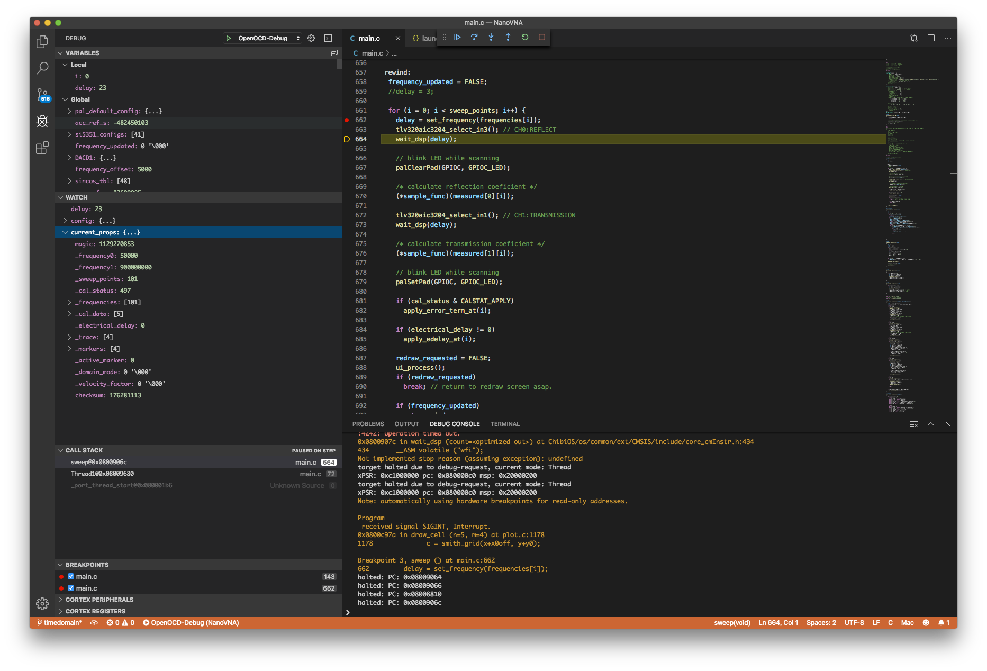This screenshot has width=987, height=671.
Task: Remove the breakpoint dot at line 662
Action: [x=347, y=120]
